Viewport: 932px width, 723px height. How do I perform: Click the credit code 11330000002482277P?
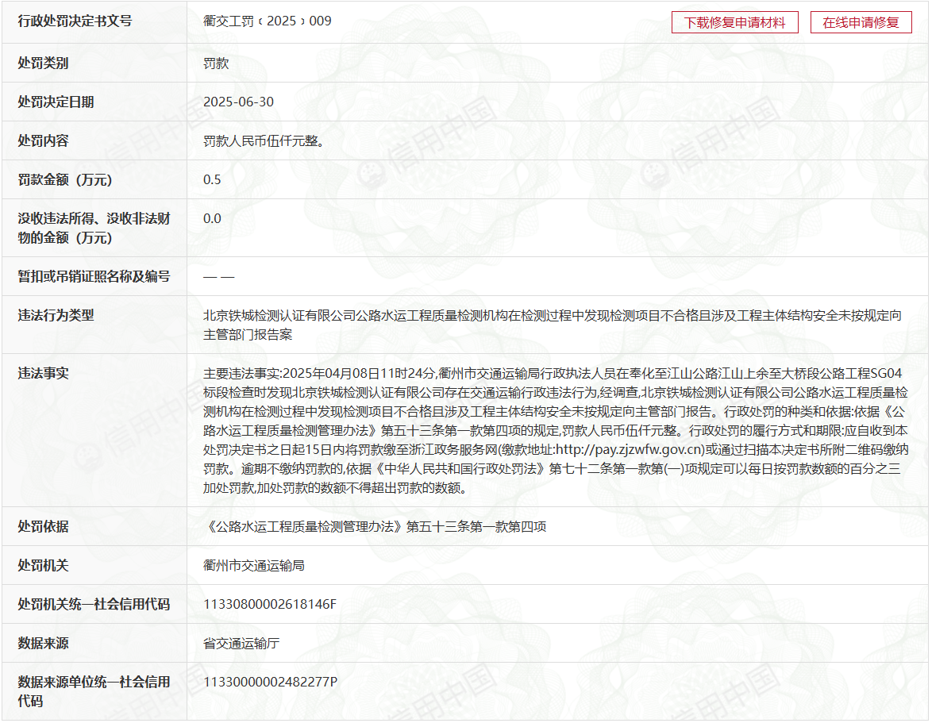(271, 682)
